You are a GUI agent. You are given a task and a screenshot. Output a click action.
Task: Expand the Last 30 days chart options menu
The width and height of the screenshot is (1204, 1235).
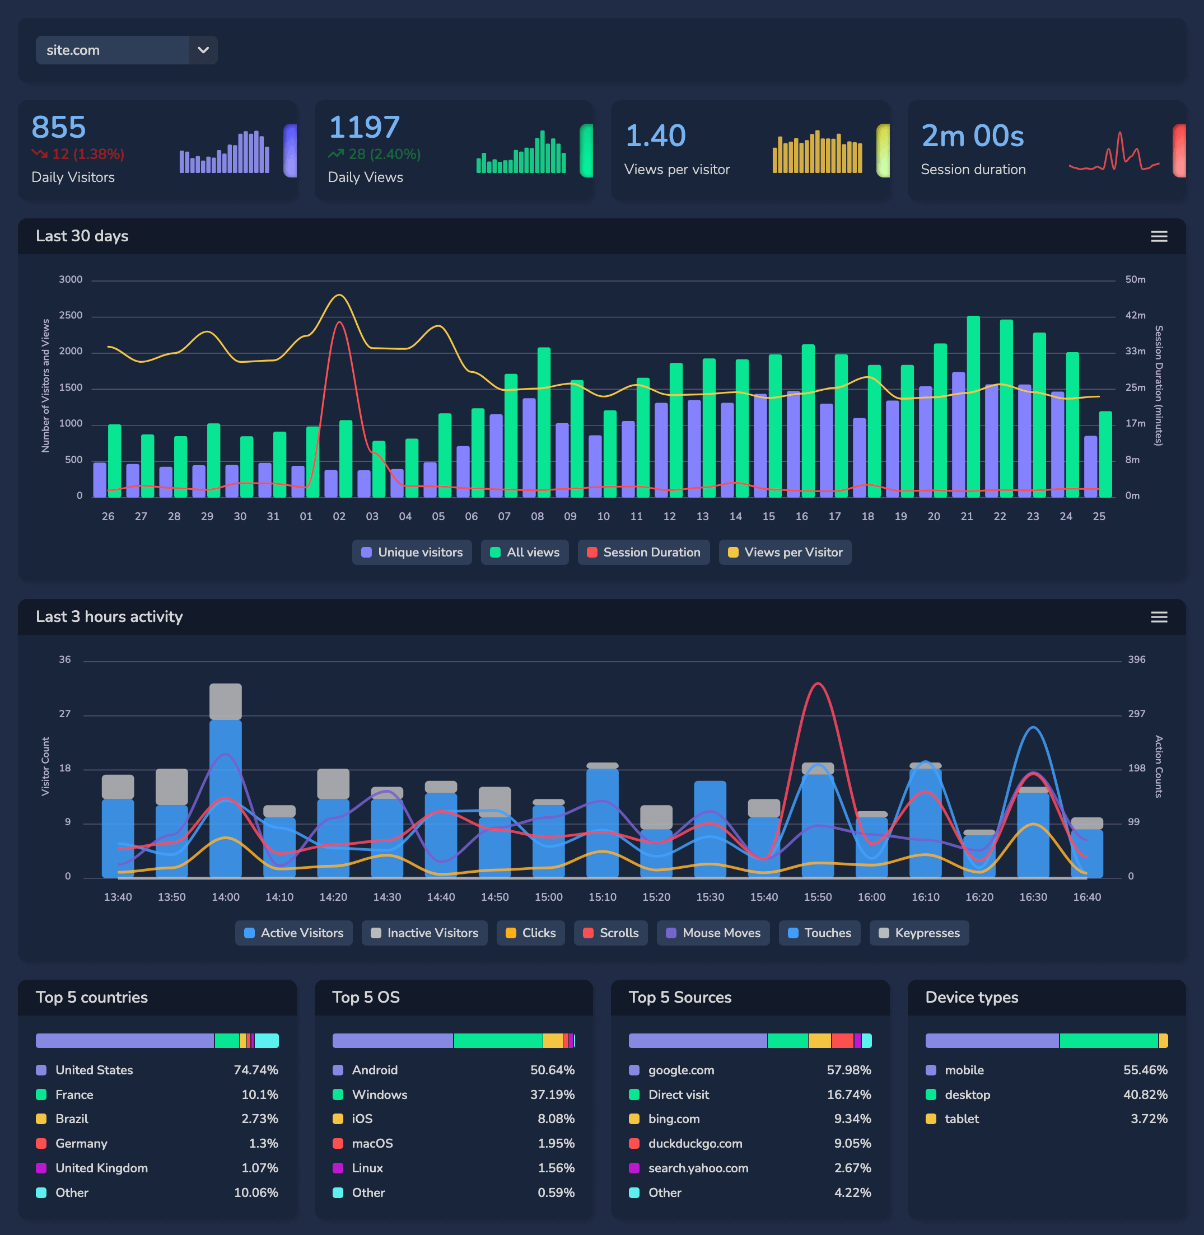tap(1159, 235)
